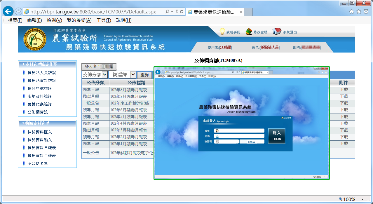Open browser tools gear icon
This screenshot has height=204, width=373.
[366, 12]
